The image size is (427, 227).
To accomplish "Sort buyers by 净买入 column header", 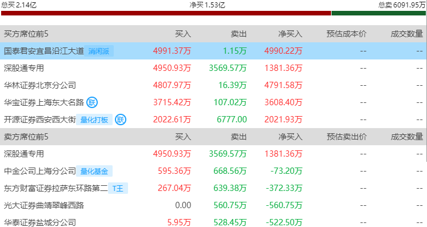I will click(x=290, y=34).
